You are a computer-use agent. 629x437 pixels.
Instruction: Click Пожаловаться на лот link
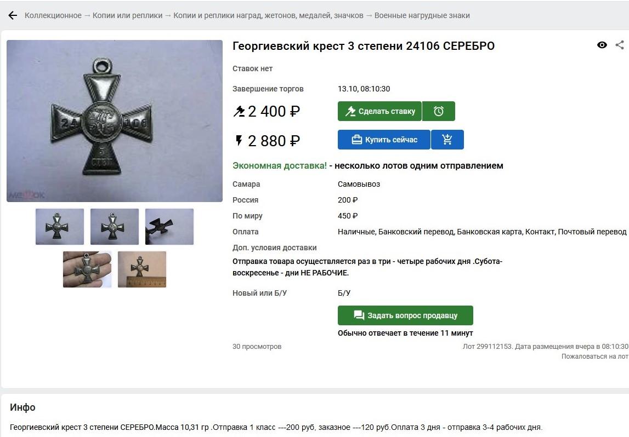(594, 356)
